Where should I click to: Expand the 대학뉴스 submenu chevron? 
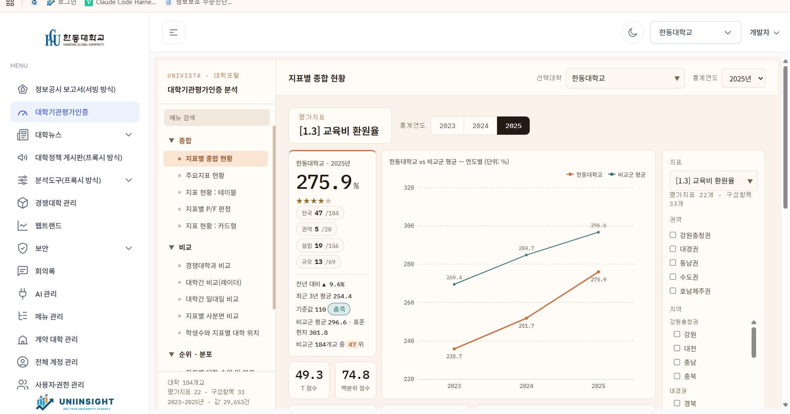(128, 135)
